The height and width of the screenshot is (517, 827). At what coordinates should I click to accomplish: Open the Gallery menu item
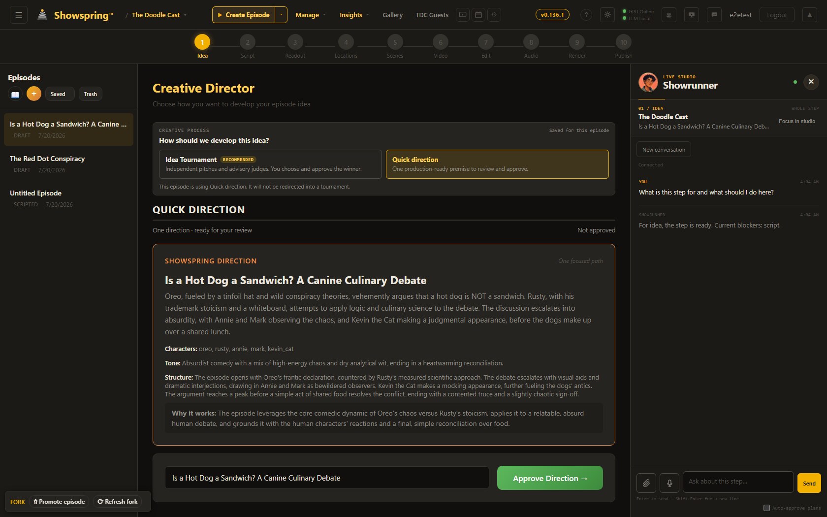(x=392, y=15)
